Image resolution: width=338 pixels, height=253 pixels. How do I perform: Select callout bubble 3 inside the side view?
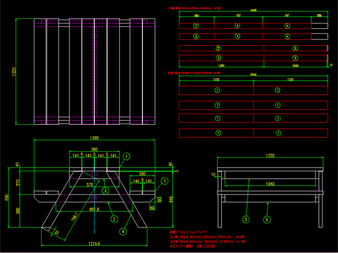tap(105, 191)
